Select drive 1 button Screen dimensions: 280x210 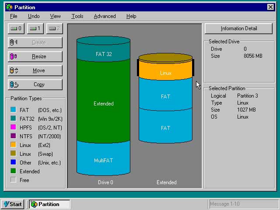coord(35,28)
